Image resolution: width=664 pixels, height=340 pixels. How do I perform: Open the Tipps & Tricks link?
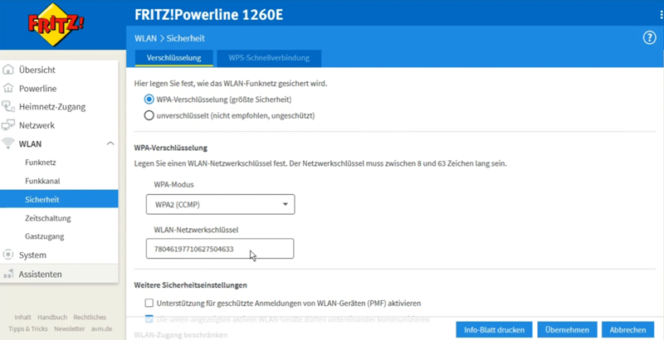(x=28, y=328)
